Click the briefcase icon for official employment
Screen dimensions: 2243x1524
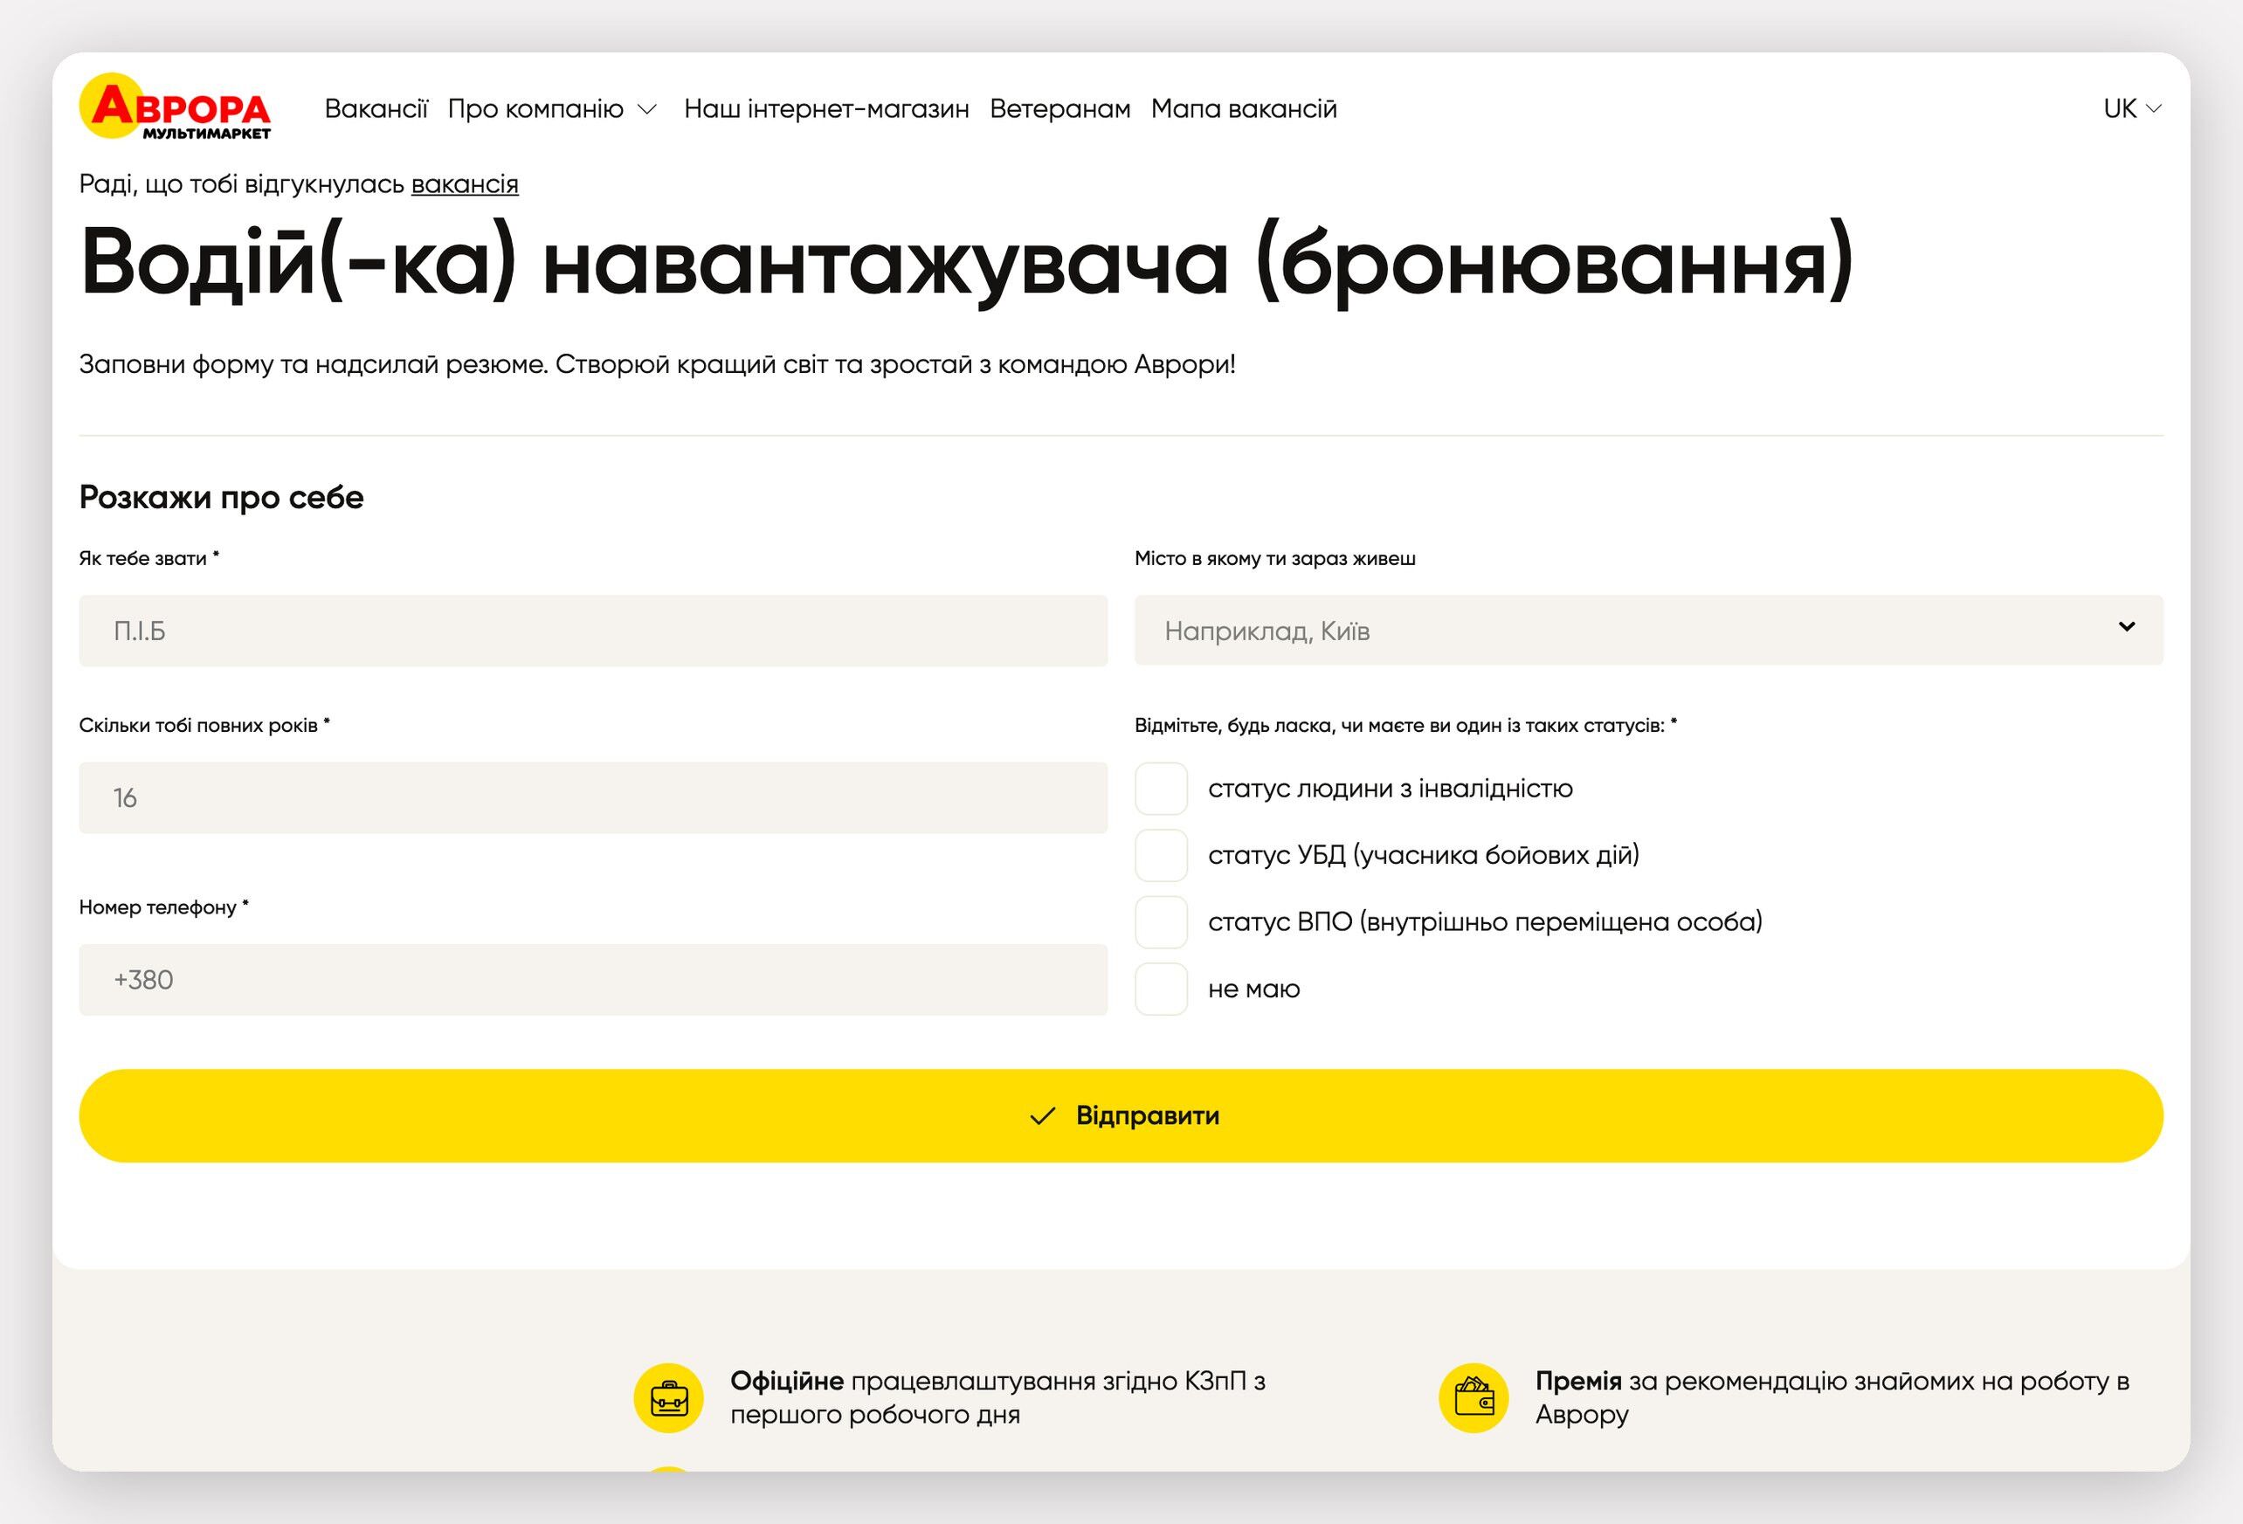[x=669, y=1397]
